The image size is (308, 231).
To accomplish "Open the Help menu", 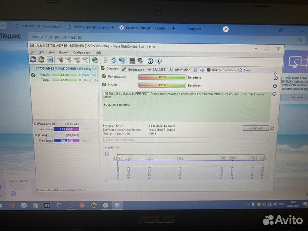I will click(x=98, y=53).
